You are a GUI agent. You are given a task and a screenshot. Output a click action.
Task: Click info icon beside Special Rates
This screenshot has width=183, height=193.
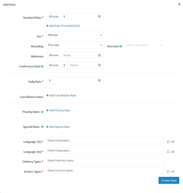click(42, 127)
